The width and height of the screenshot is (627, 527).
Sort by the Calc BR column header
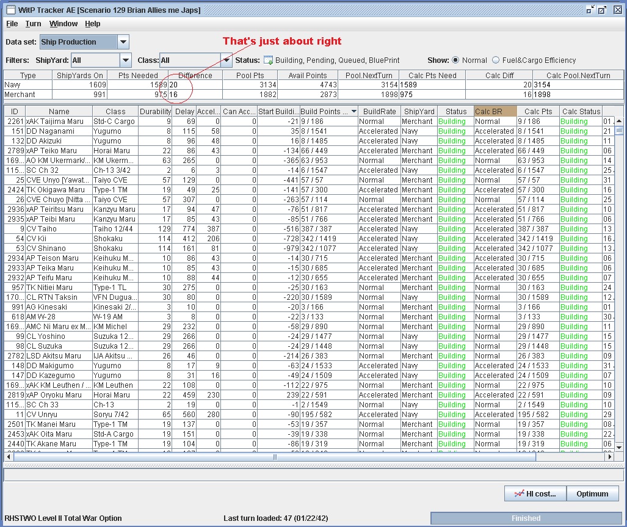point(495,112)
